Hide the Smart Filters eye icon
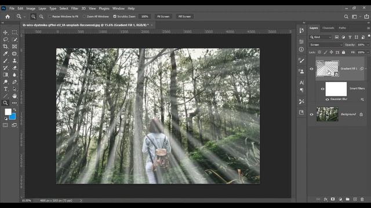This screenshot has width=371, height=208. click(x=322, y=89)
